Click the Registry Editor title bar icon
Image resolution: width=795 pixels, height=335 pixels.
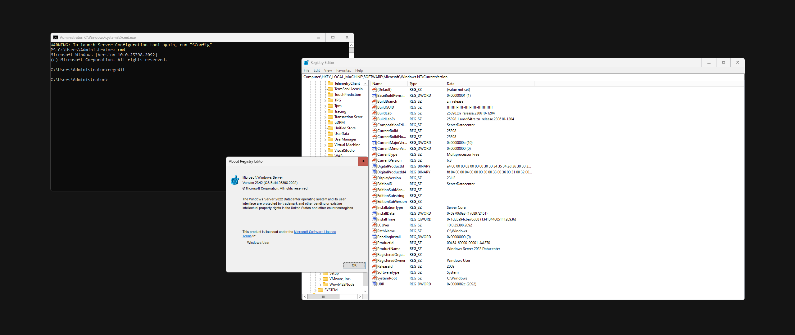pos(306,63)
